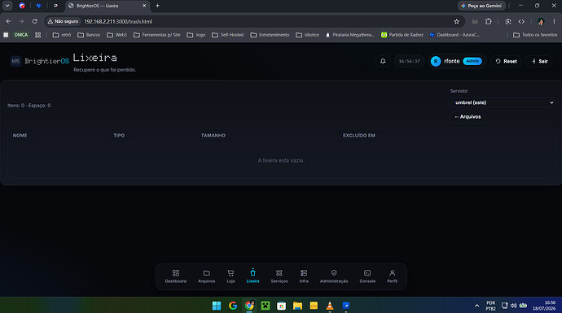Click the Reset button
This screenshot has width=562, height=313.
pos(506,61)
